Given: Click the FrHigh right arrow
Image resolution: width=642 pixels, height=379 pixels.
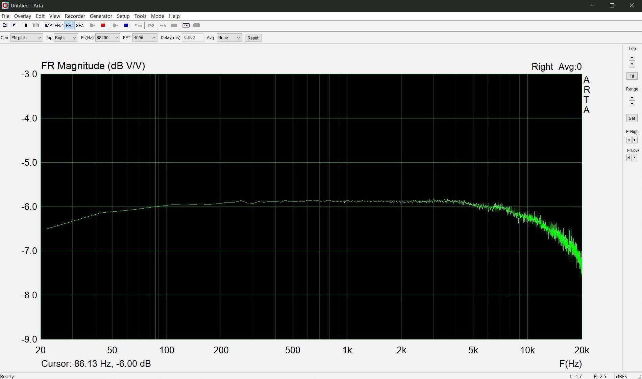Looking at the screenshot, I should point(635,140).
